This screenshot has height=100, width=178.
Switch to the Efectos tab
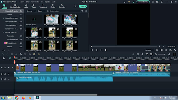point(53,6)
